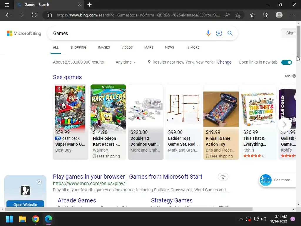
Task: Click the msn games round icon
Action: click(266, 180)
